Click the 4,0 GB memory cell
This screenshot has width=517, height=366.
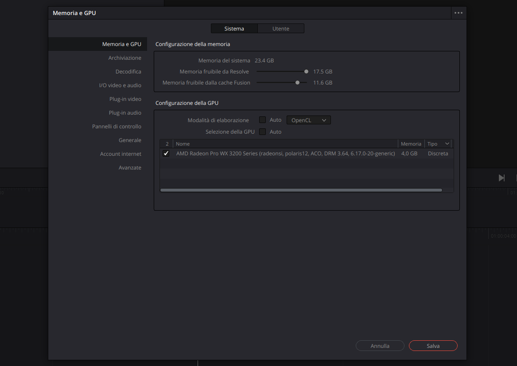(x=409, y=153)
